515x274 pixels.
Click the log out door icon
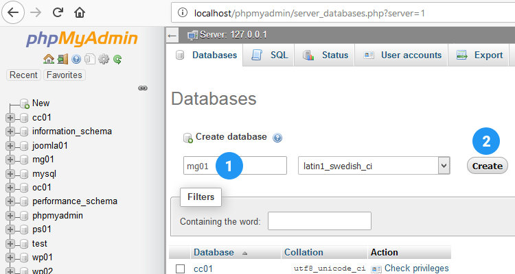click(62, 59)
